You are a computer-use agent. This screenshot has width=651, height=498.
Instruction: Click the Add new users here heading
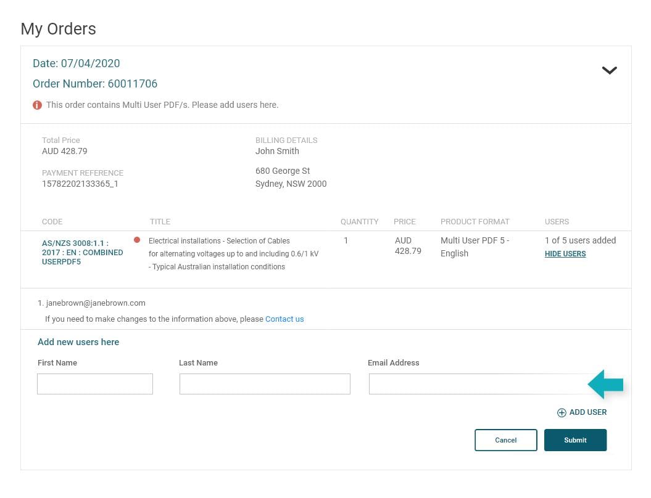(78, 341)
